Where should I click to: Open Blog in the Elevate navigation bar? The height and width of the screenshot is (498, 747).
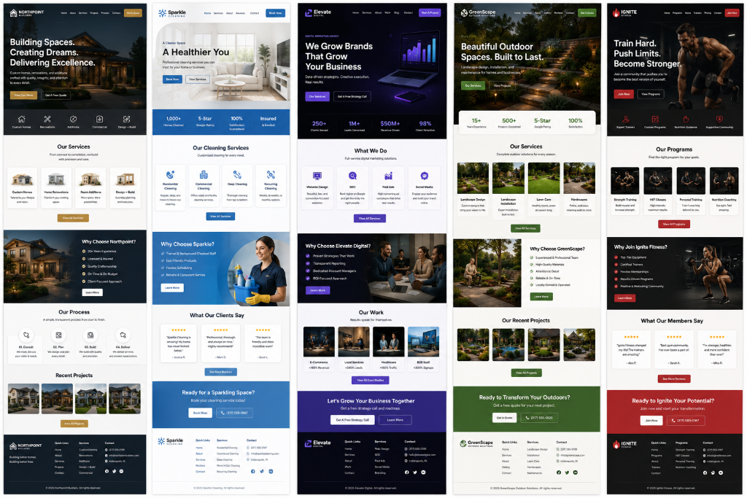point(396,13)
